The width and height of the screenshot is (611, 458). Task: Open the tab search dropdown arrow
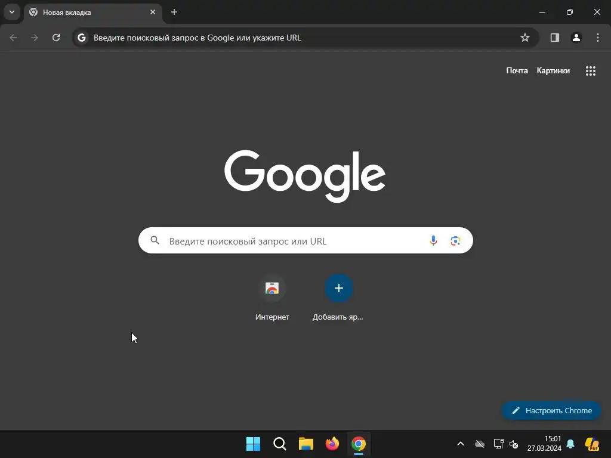pos(12,12)
